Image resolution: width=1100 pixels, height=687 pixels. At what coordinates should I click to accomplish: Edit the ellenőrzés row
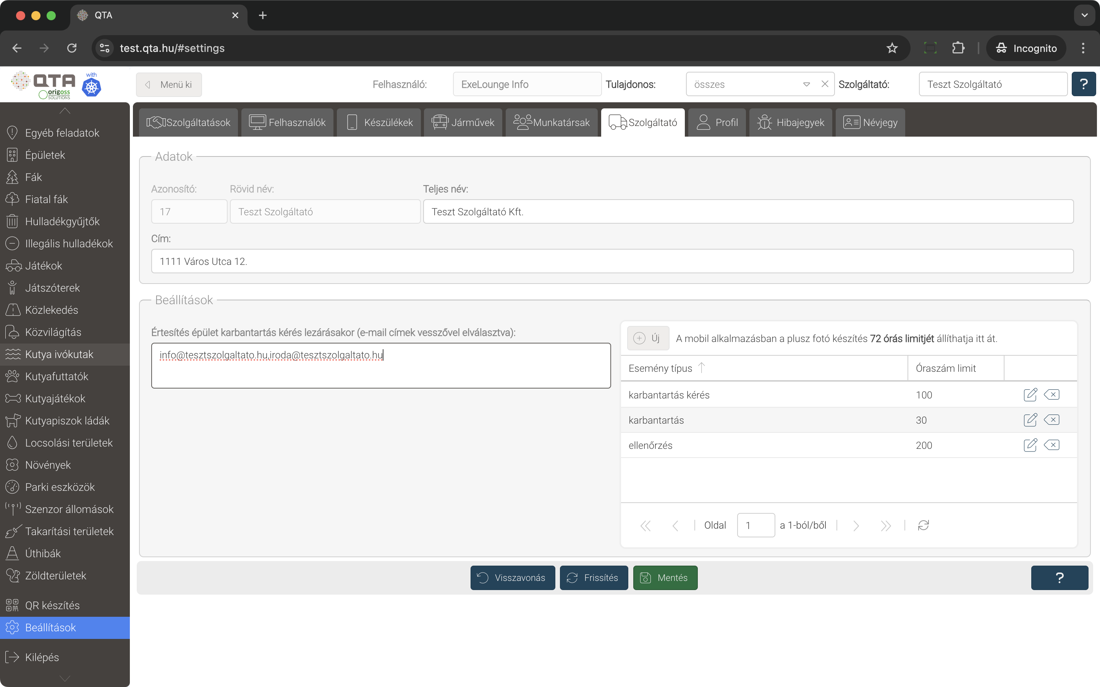[1030, 445]
